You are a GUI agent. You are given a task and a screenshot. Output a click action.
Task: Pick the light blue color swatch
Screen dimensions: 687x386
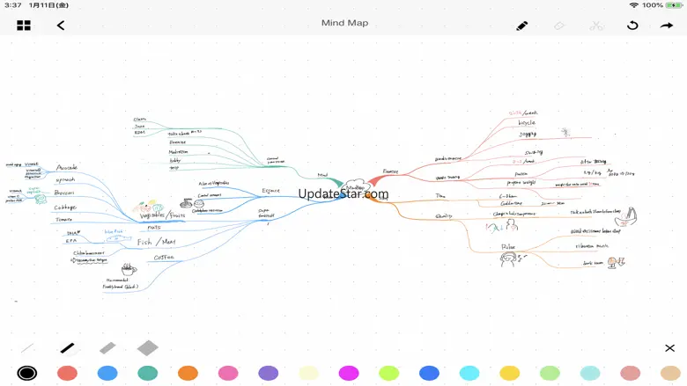[x=107, y=373]
